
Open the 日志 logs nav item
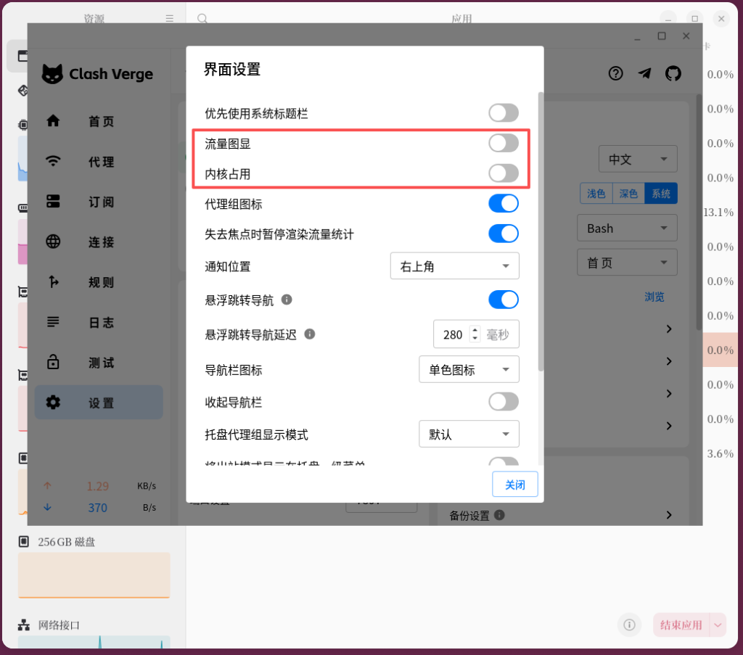point(99,323)
